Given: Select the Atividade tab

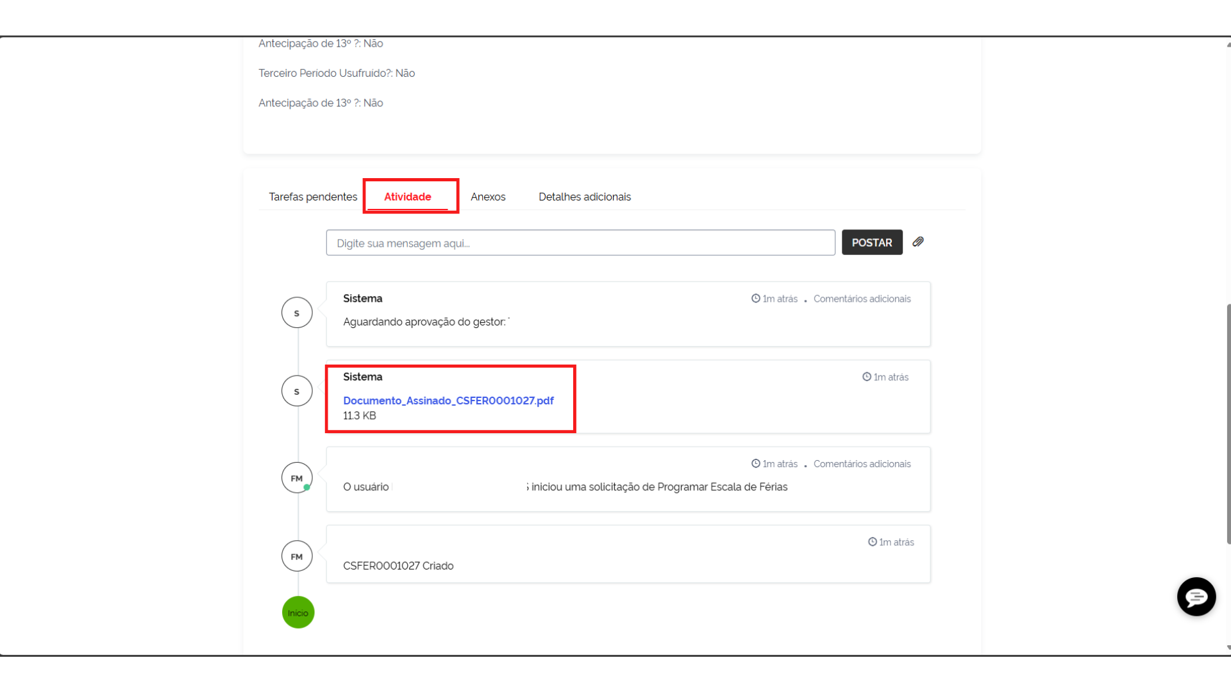Looking at the screenshot, I should pos(408,197).
